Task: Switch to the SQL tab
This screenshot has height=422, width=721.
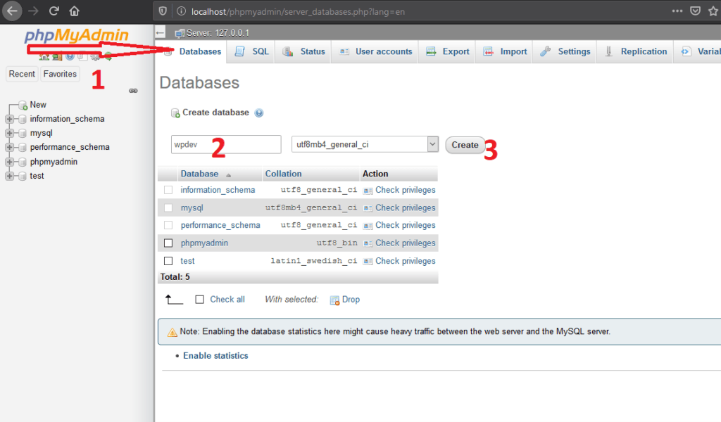Action: (x=251, y=51)
